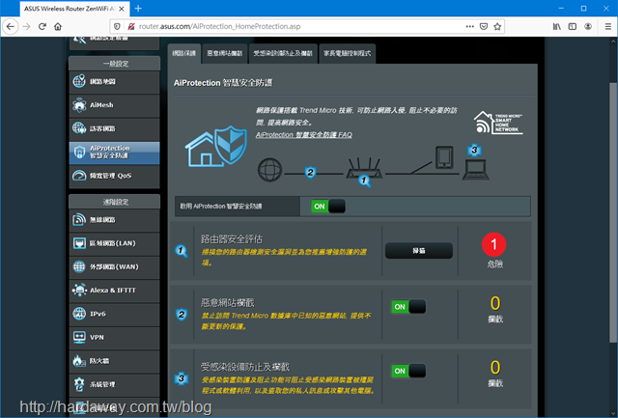Screen dimensions: 618x418
Task: Open the page actions three-dot menu
Action: [470, 26]
